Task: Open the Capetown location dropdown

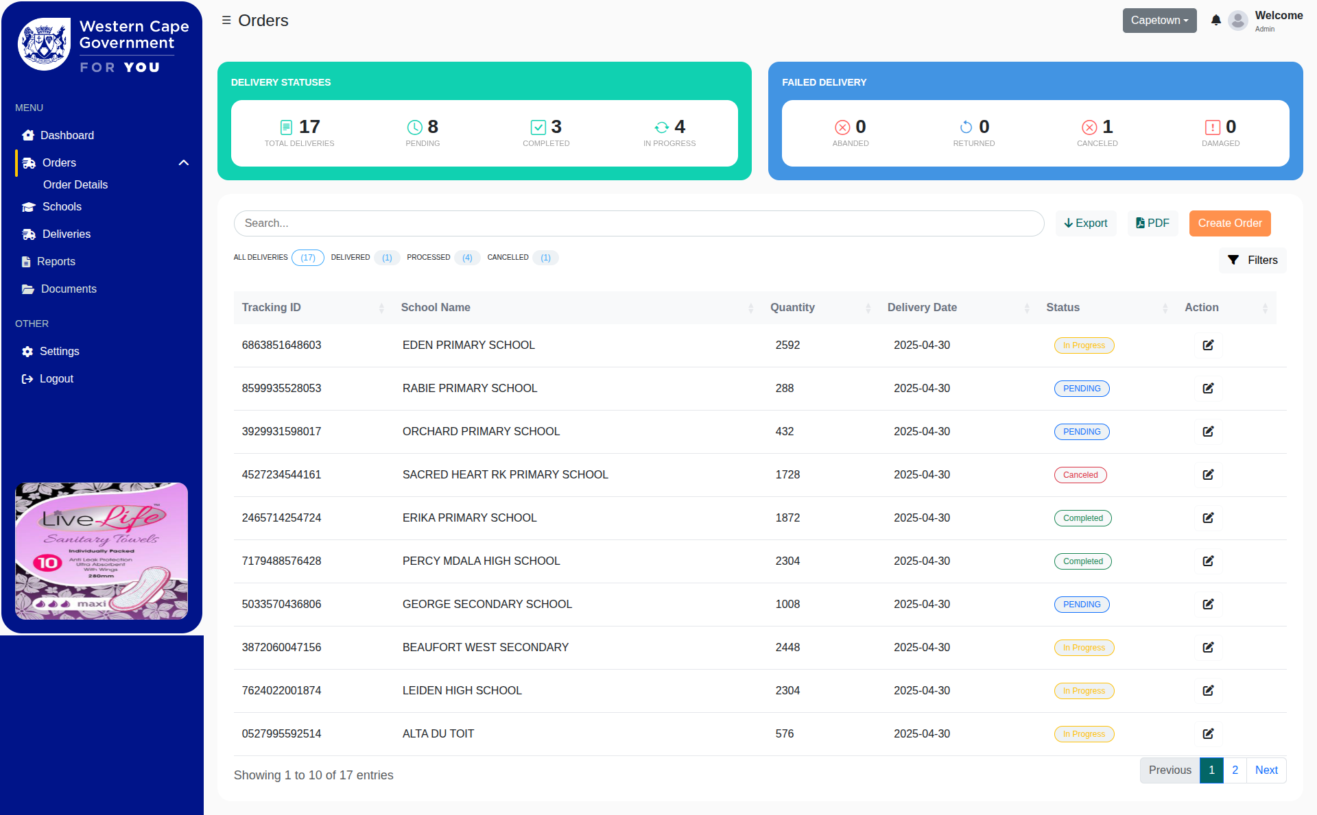Action: [1159, 21]
